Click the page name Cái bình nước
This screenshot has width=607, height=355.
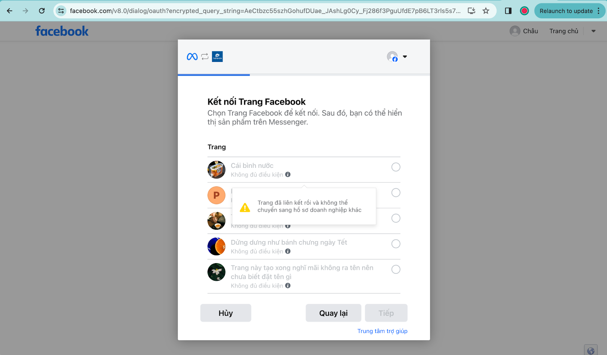[252, 166]
